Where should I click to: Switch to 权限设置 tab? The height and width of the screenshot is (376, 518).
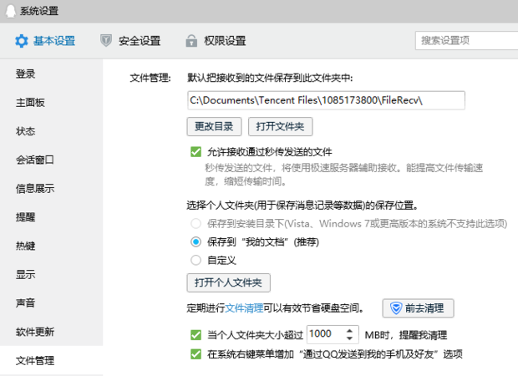216,41
